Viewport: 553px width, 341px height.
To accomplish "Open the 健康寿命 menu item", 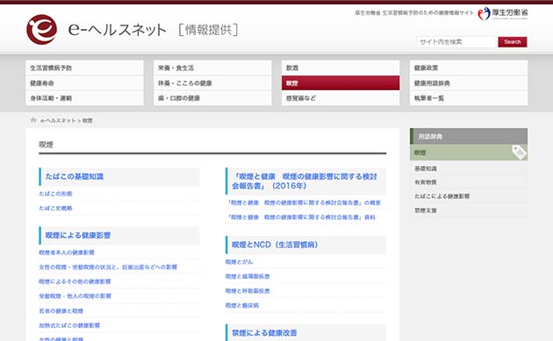I will [x=84, y=83].
